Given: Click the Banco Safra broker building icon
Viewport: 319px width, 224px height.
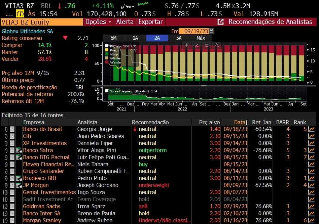Looking at the screenshot, I should click(19, 150).
